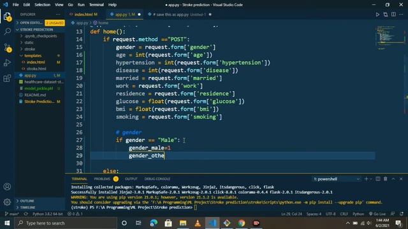
Task: Open the Source Control view
Action: click(7, 48)
